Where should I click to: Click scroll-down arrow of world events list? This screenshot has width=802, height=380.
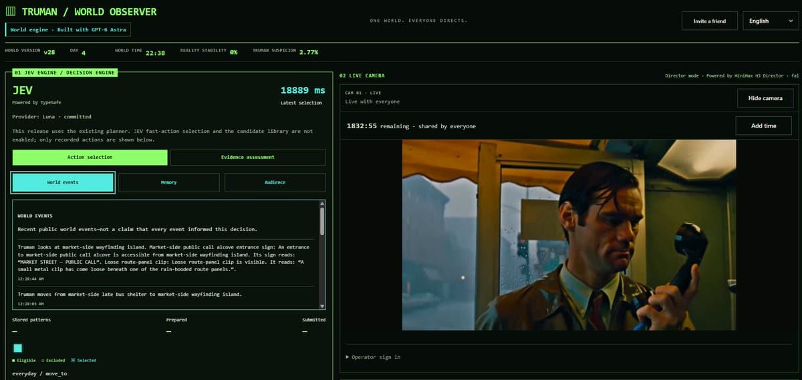pyautogui.click(x=322, y=306)
